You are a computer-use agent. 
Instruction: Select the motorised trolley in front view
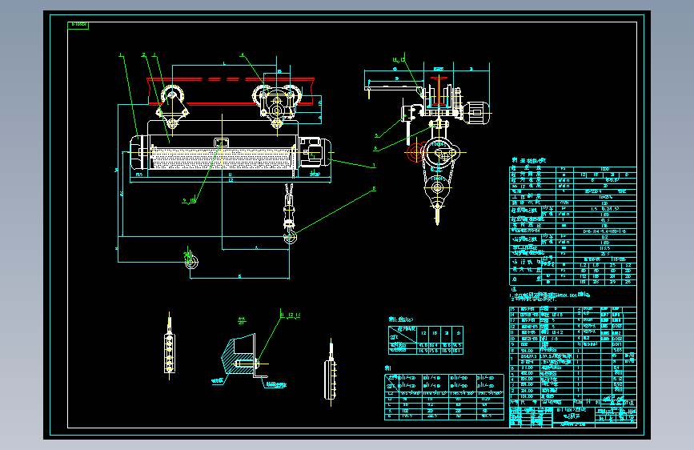(277, 106)
